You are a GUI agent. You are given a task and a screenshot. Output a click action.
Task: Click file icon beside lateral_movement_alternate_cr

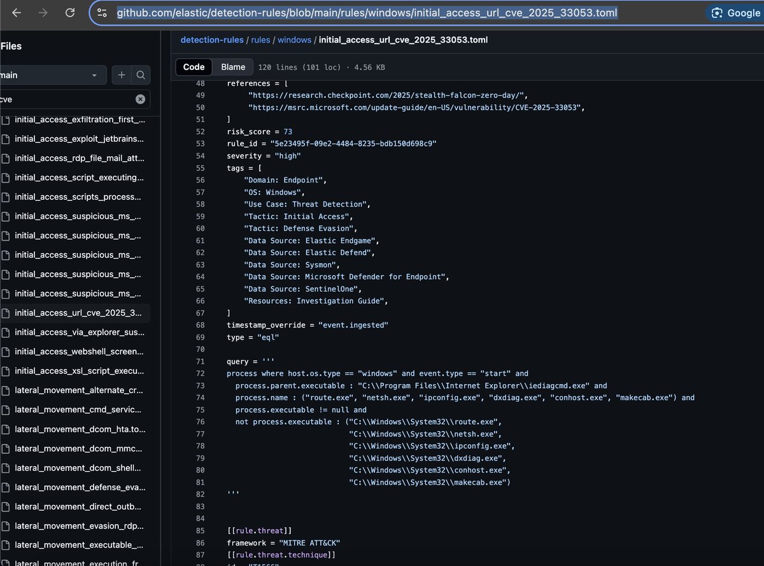(5, 390)
